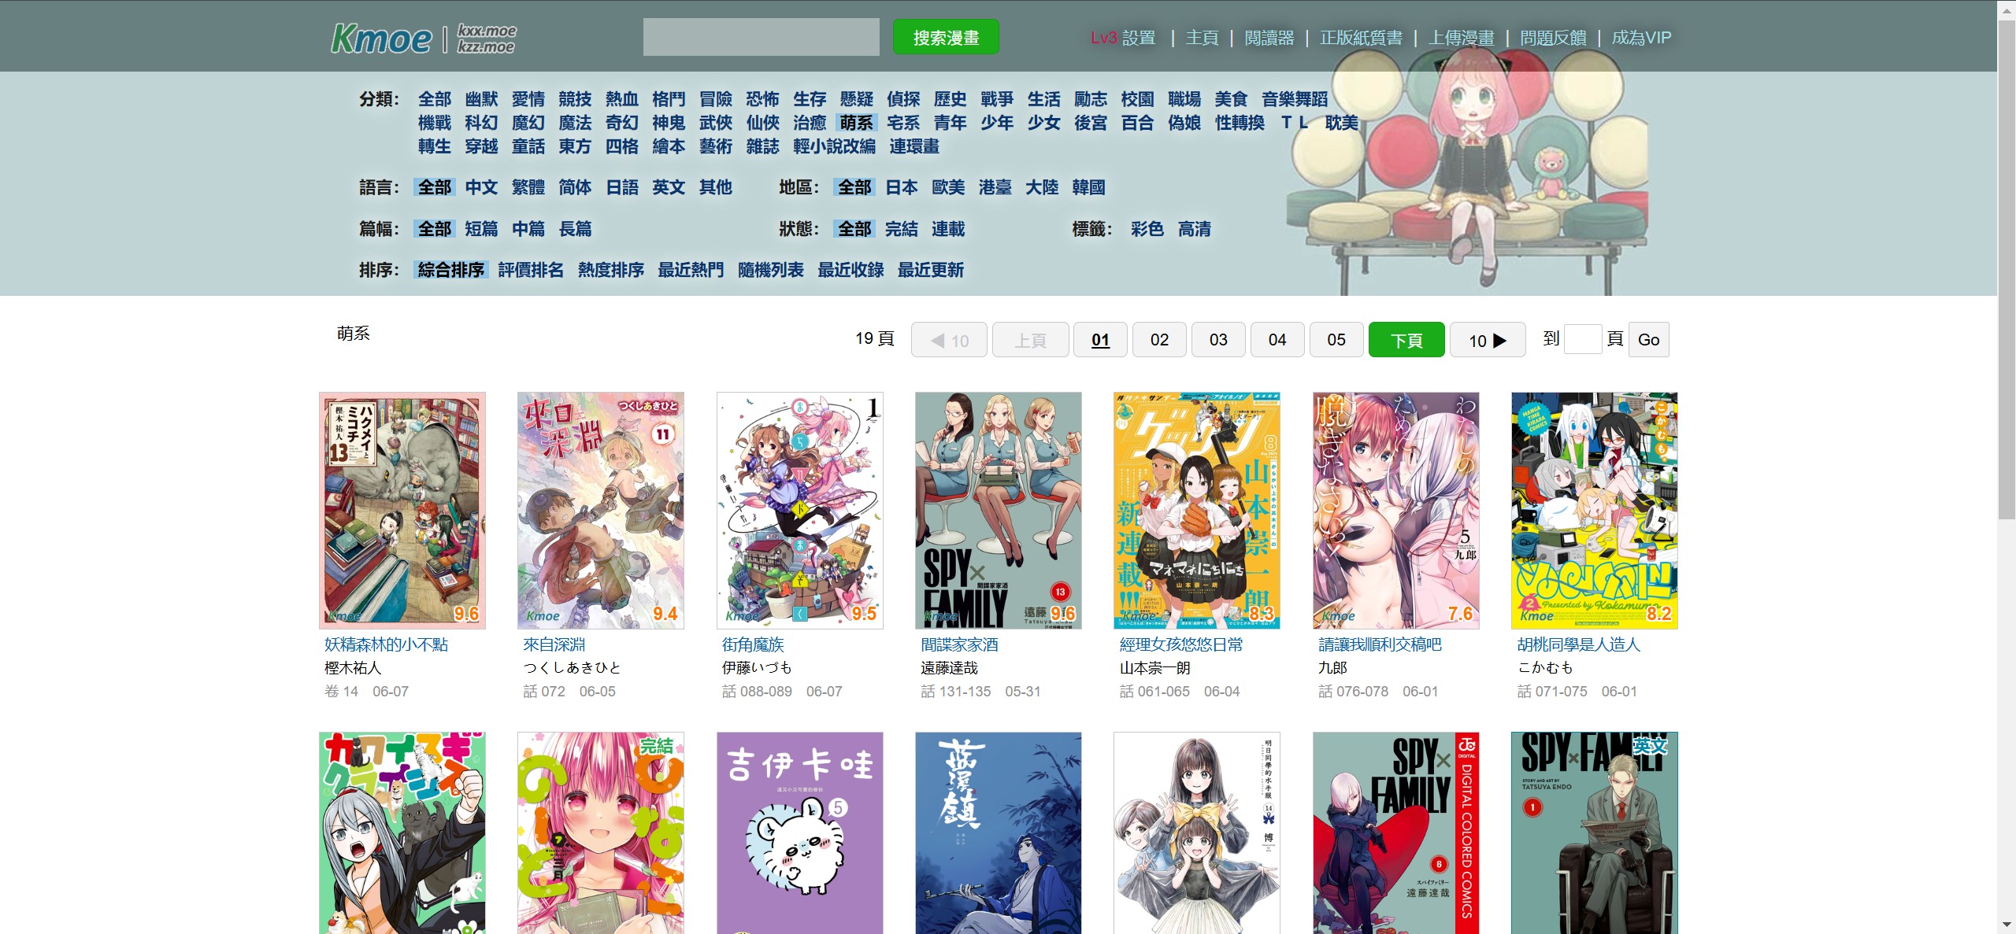
Task: Click the scrollbar down arrow
Action: 2007,925
